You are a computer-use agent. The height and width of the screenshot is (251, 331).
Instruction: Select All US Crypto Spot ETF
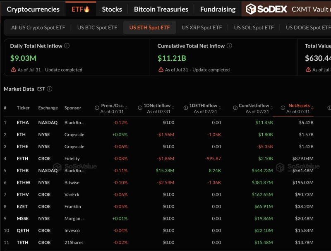[x=38, y=28]
